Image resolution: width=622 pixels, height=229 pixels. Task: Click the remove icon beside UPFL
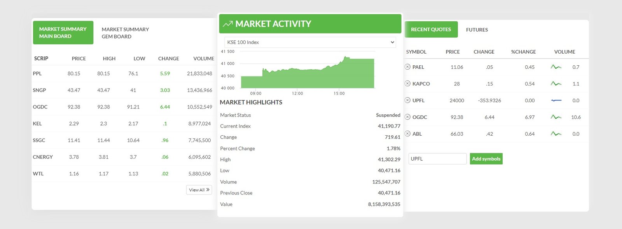click(407, 100)
